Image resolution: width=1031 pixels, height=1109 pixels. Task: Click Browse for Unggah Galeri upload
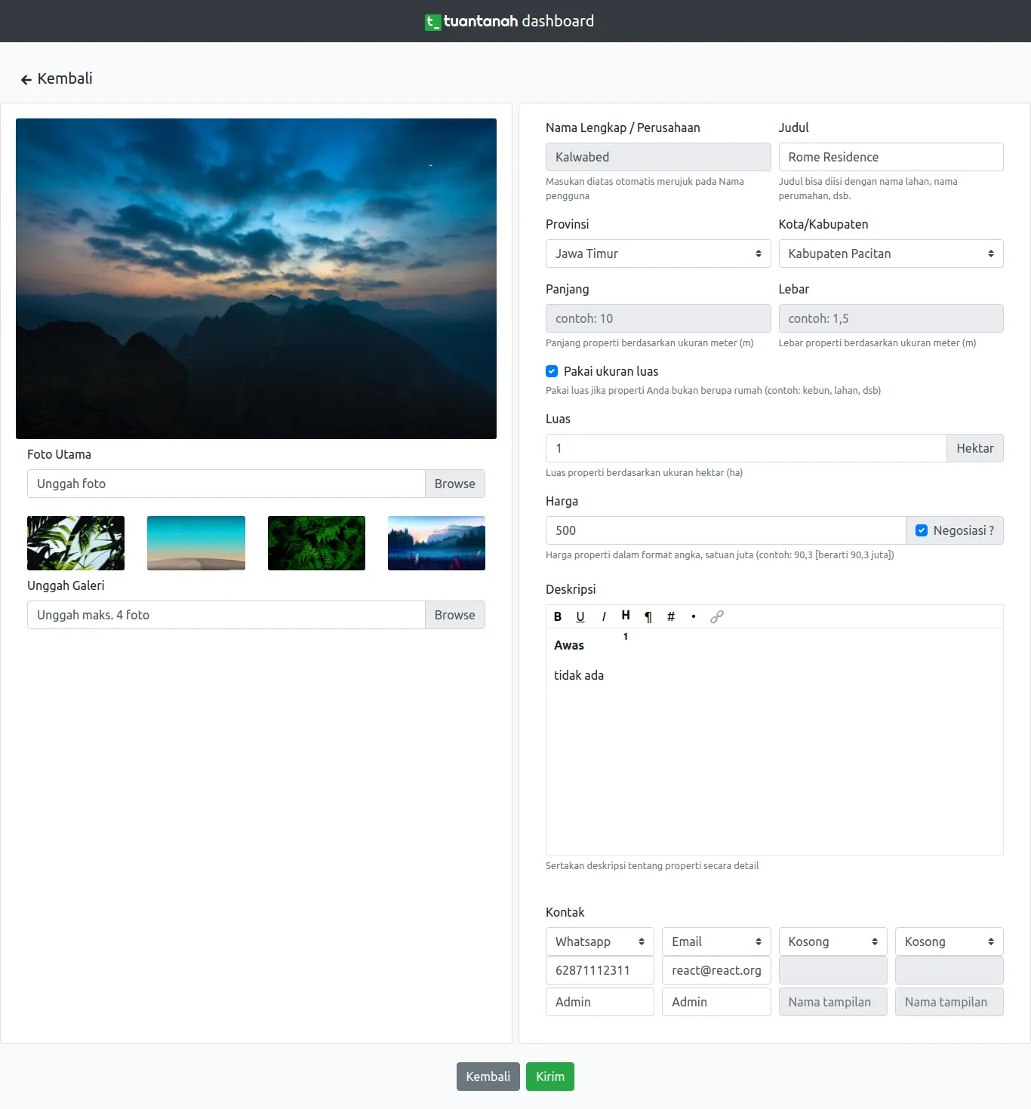point(454,615)
